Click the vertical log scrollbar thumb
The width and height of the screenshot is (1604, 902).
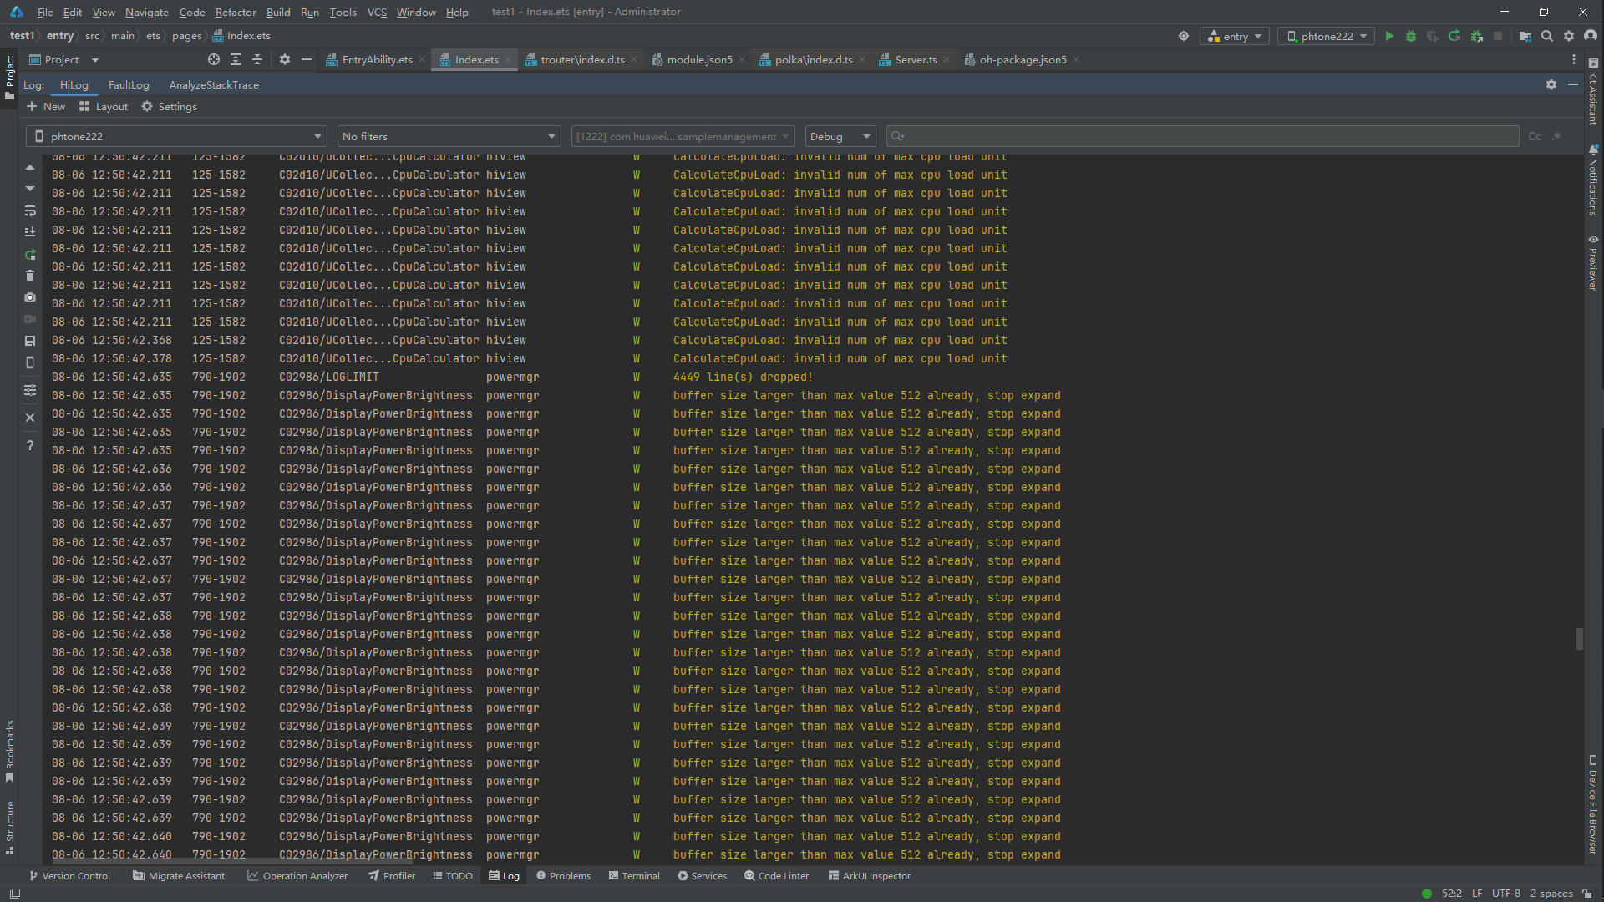click(x=1579, y=639)
